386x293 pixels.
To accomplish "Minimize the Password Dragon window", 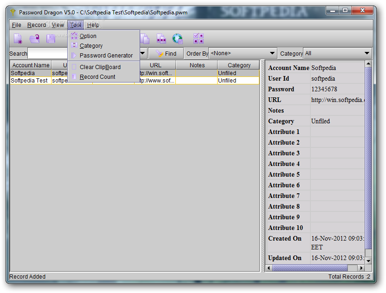I will [333, 10].
